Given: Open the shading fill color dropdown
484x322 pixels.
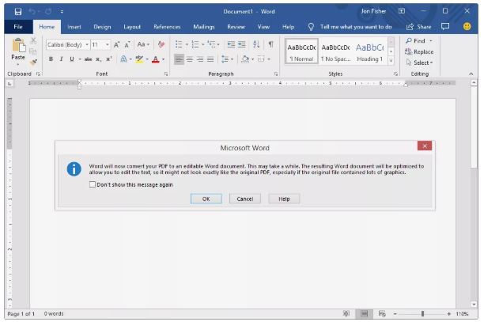Looking at the screenshot, I should [252, 59].
